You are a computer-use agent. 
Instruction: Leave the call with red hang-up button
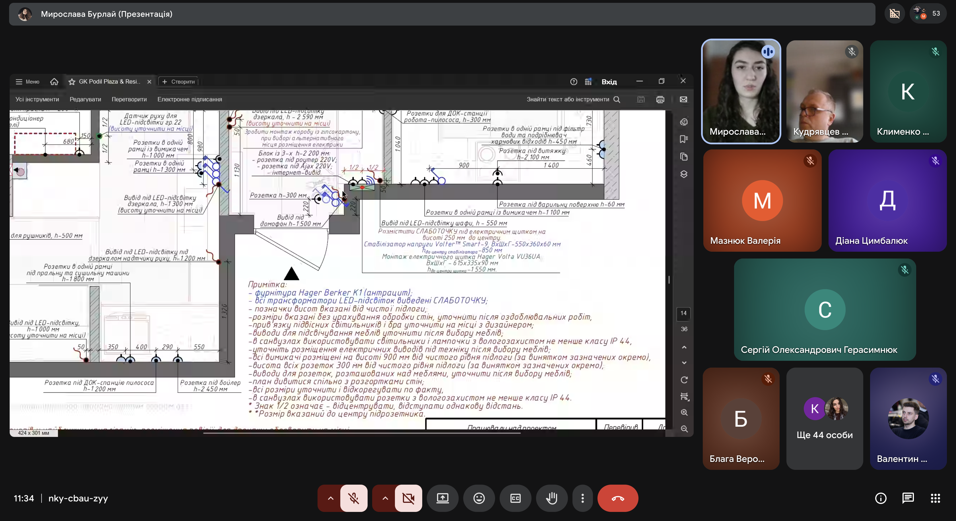point(617,498)
